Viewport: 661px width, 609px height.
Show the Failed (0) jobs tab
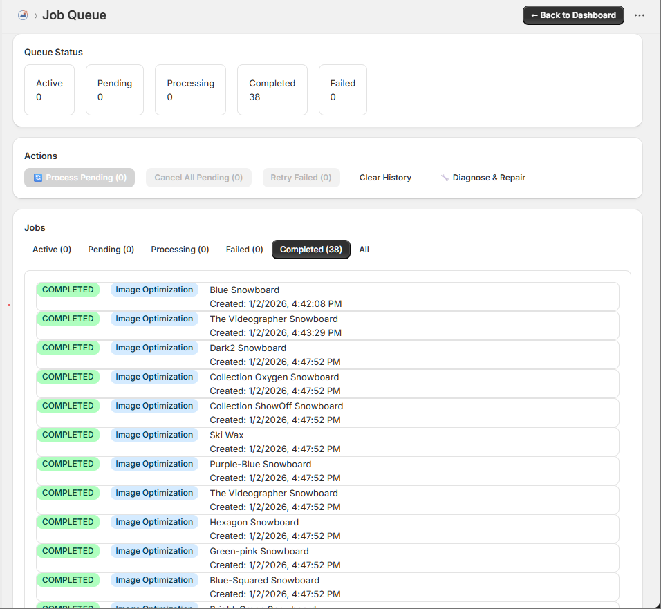pyautogui.click(x=245, y=250)
